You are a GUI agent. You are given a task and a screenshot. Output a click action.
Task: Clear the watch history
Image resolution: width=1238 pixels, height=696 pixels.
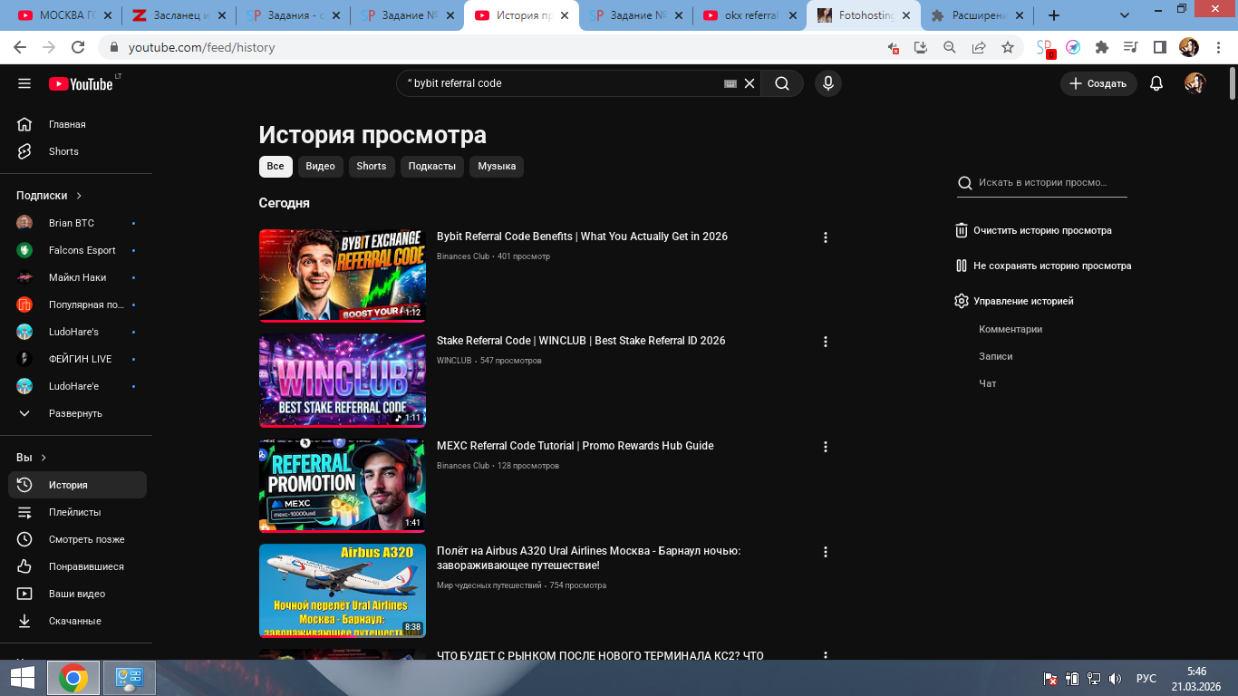tap(1033, 230)
